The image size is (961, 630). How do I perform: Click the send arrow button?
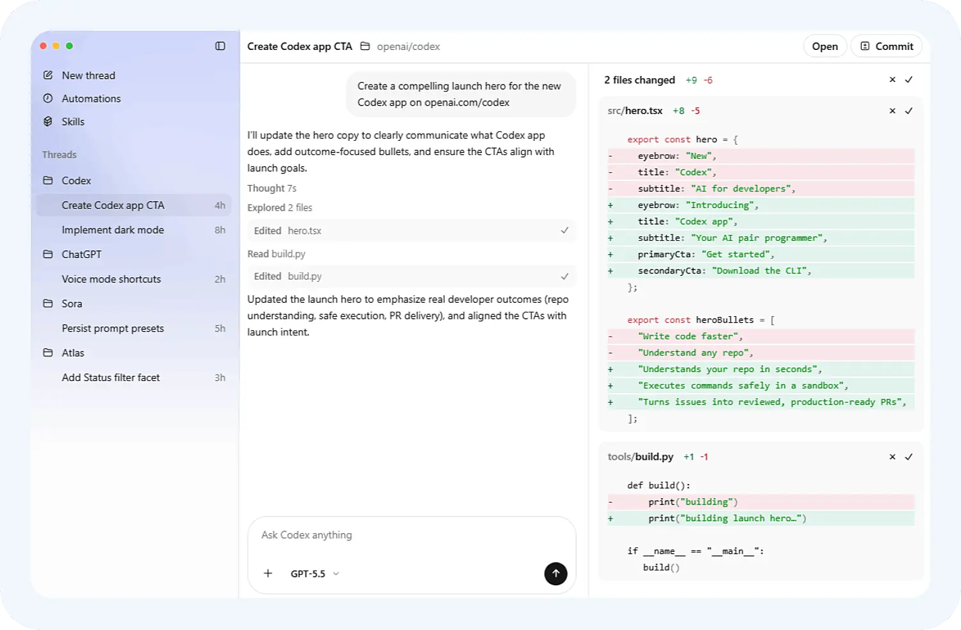tap(556, 574)
